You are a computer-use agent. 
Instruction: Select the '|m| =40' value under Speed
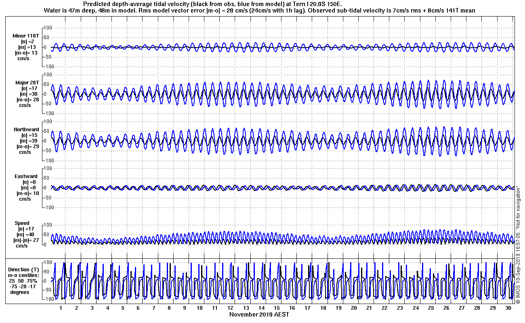(25, 235)
